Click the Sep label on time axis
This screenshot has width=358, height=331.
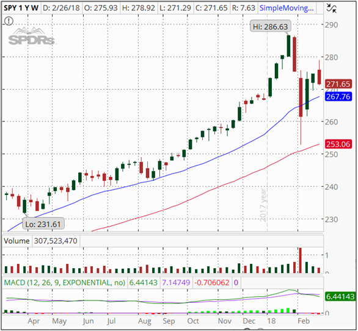(169, 321)
